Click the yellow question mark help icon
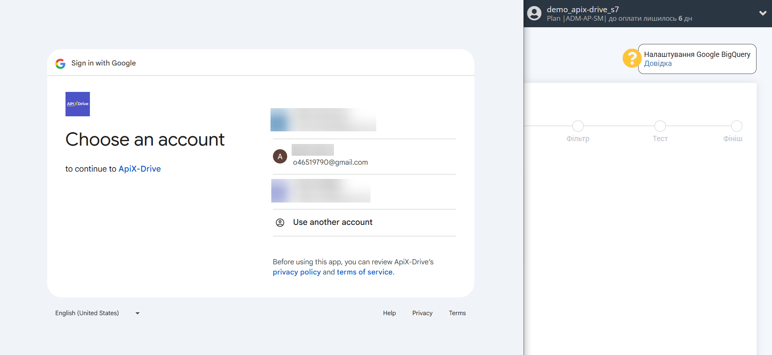This screenshot has height=355, width=772. click(632, 58)
